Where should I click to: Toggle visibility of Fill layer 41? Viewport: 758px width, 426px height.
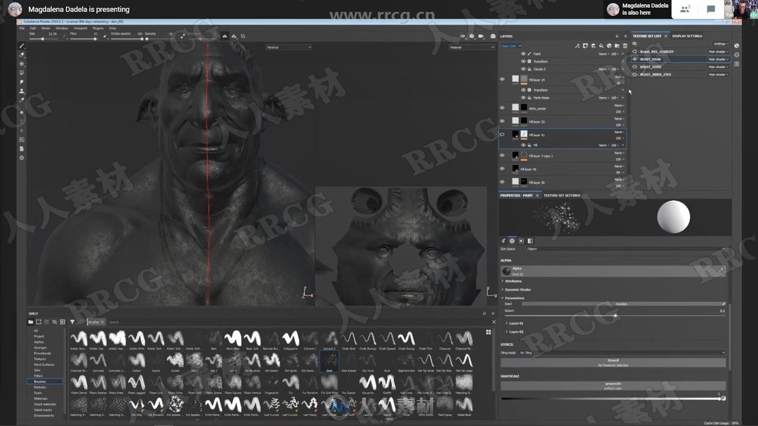coord(502,135)
